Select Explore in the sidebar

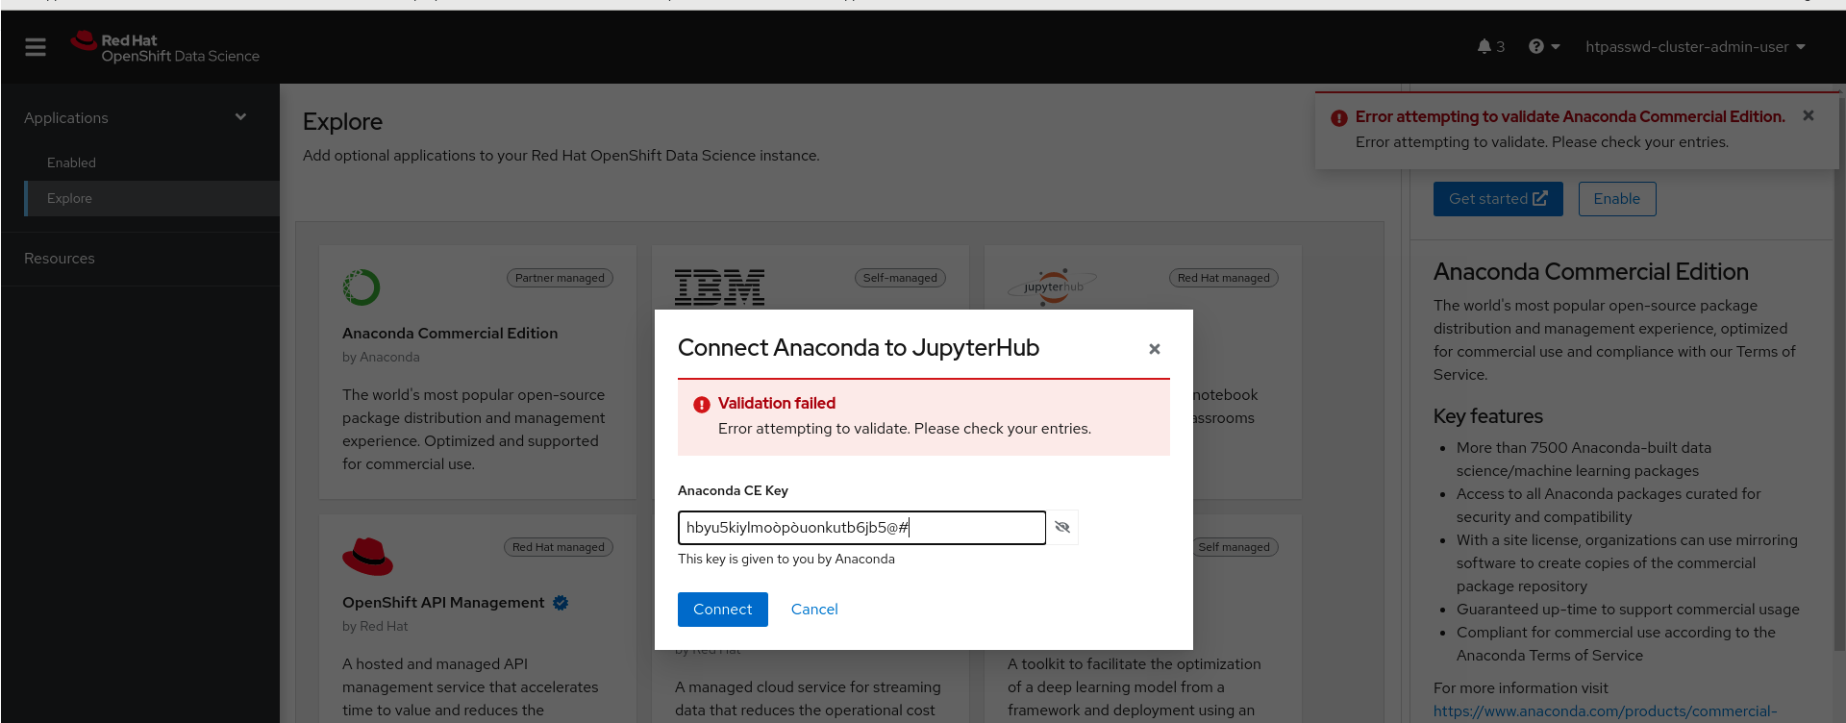tap(69, 198)
